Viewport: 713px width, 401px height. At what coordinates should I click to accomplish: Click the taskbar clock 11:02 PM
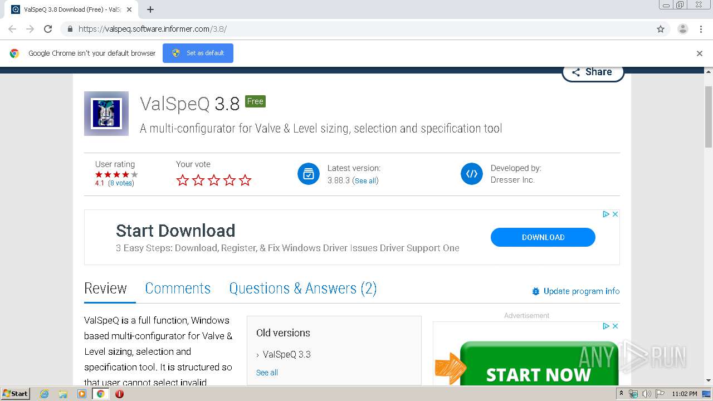[x=685, y=394]
